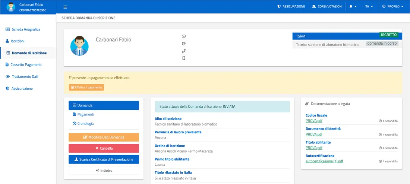The image size is (410, 184).
Task: Click the Assicurazione shield icon in sidebar
Action: pos(7,89)
